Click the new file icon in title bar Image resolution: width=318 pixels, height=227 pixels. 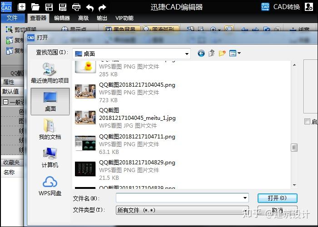point(21,7)
